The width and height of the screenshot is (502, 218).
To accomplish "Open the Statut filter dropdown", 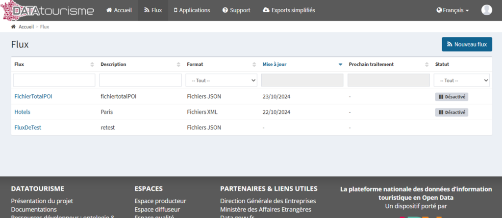I will [461, 80].
